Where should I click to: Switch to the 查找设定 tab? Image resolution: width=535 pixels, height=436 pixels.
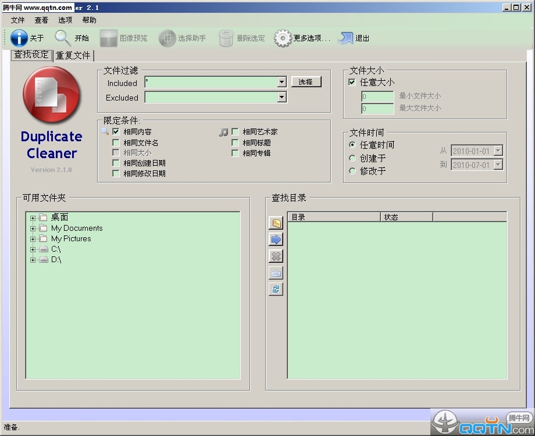(x=31, y=55)
